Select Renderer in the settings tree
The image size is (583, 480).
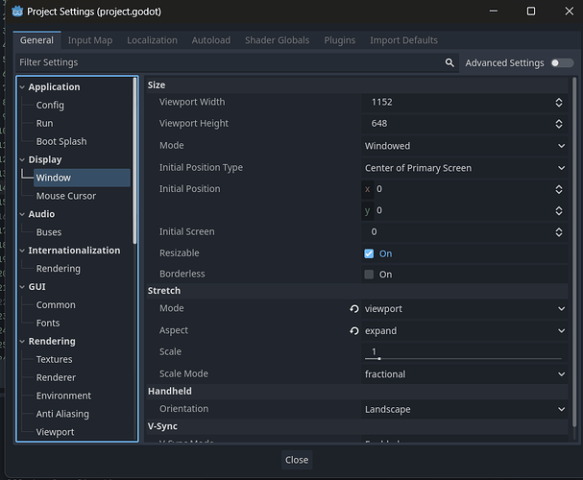(56, 378)
